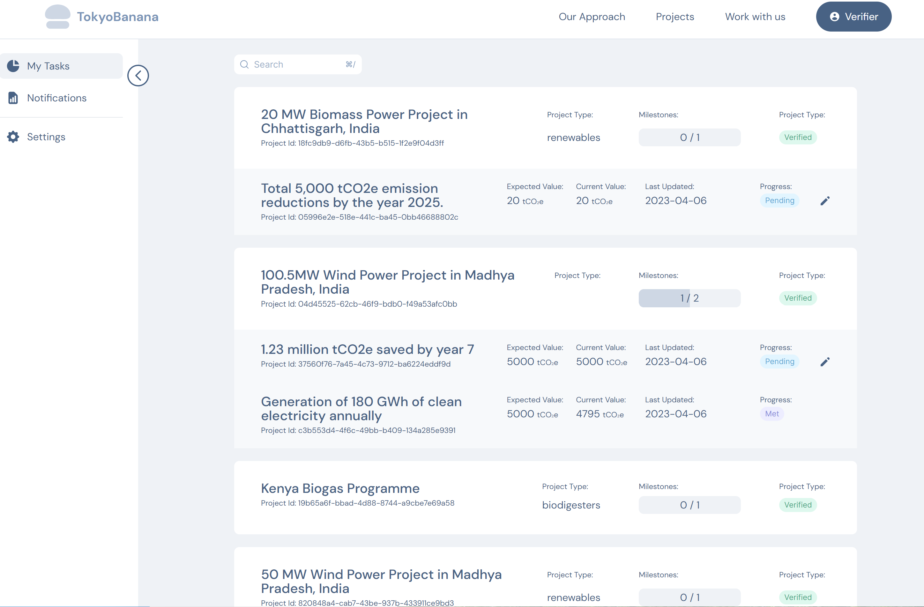Click the Met badge on 180 GWh milestone
Image resolution: width=924 pixels, height=607 pixels.
coord(772,414)
